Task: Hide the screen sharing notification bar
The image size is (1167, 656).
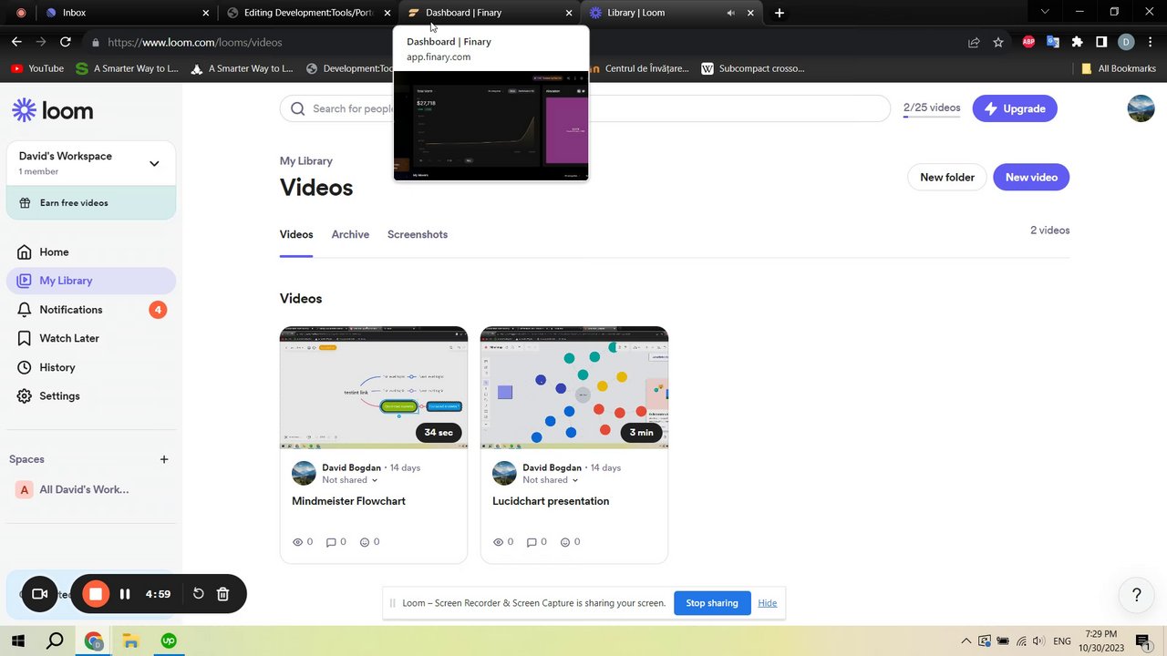Action: tap(768, 603)
